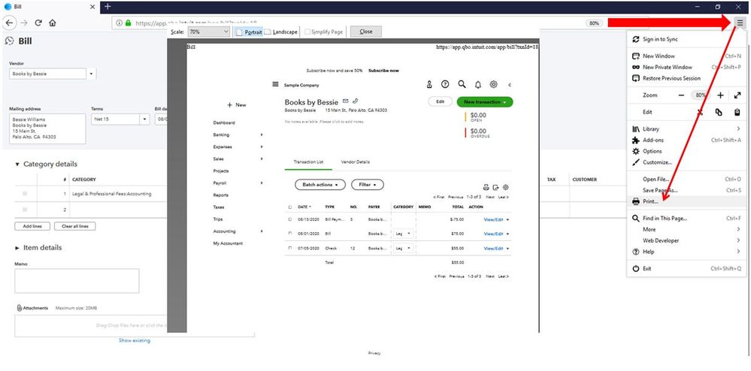Image resolution: width=751 pixels, height=371 pixels.
Task: Click the 80% zoom badge in address bar
Action: 594,23
